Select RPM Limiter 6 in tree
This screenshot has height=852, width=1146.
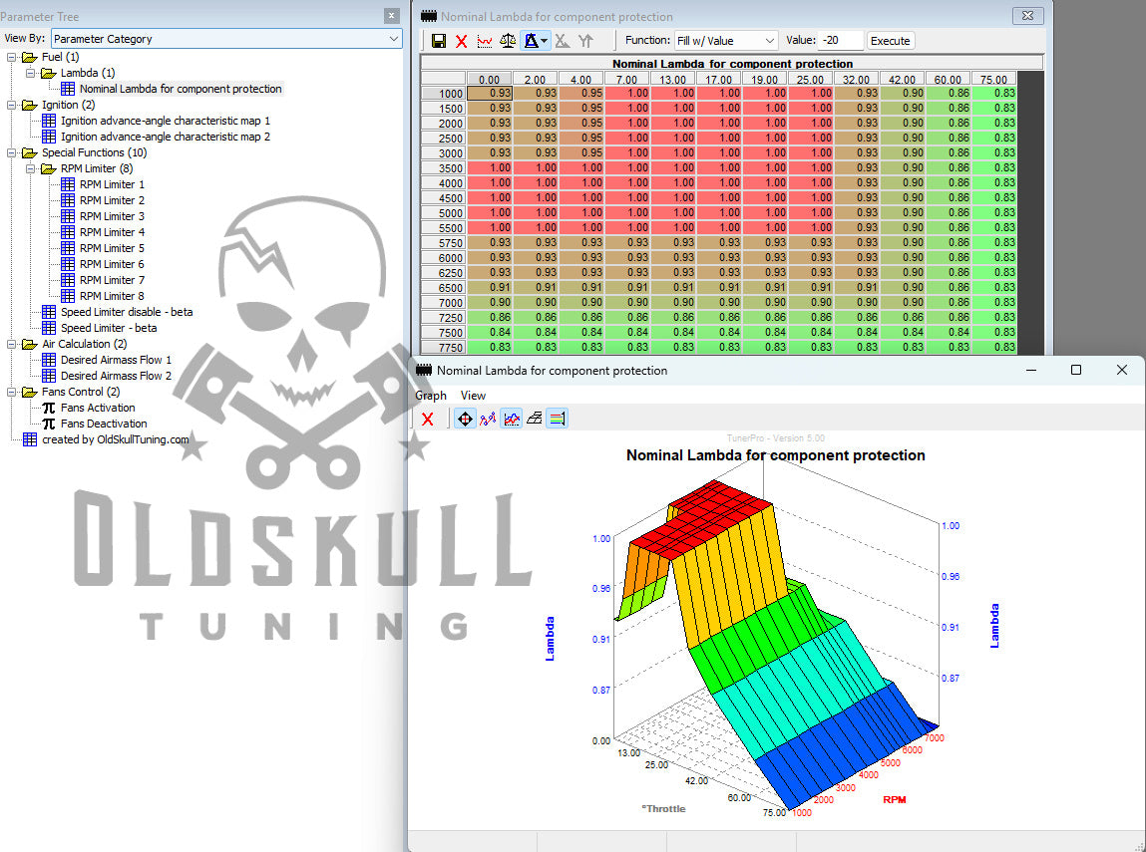point(112,264)
